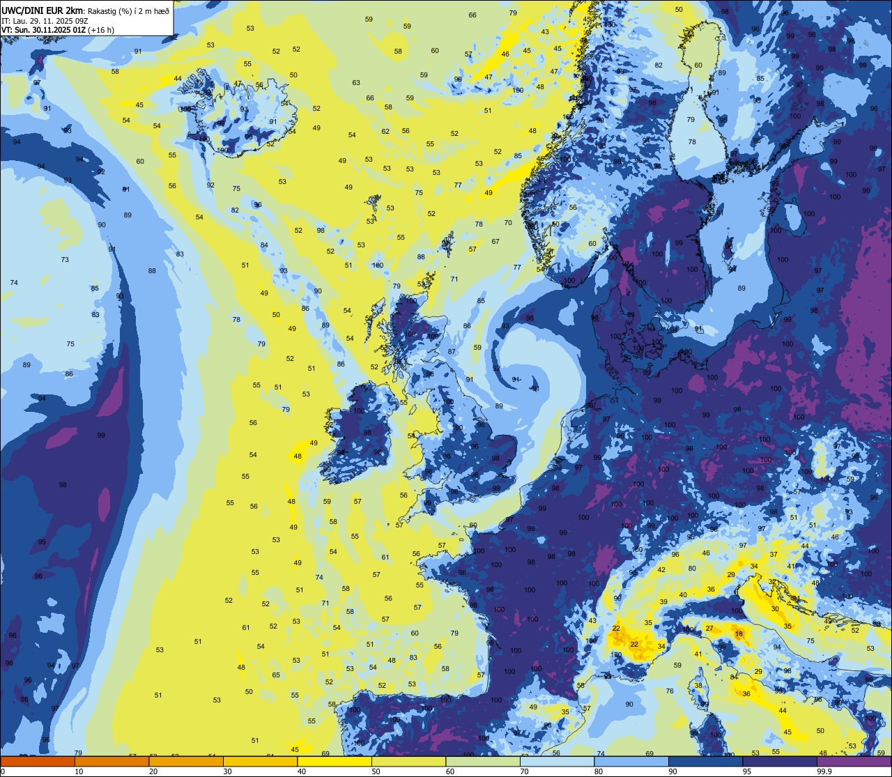Pick the navy 95–99.9 legend segment

click(x=780, y=761)
